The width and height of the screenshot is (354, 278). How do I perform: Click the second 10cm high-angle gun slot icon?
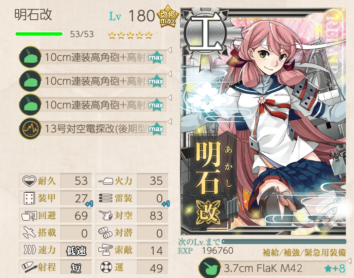30,81
